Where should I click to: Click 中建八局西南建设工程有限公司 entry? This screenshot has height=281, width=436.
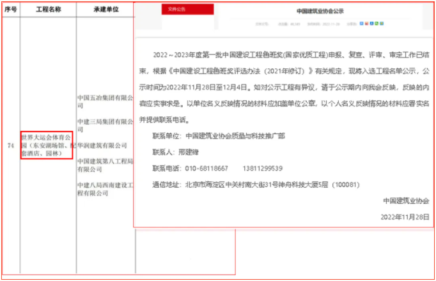[105, 189]
